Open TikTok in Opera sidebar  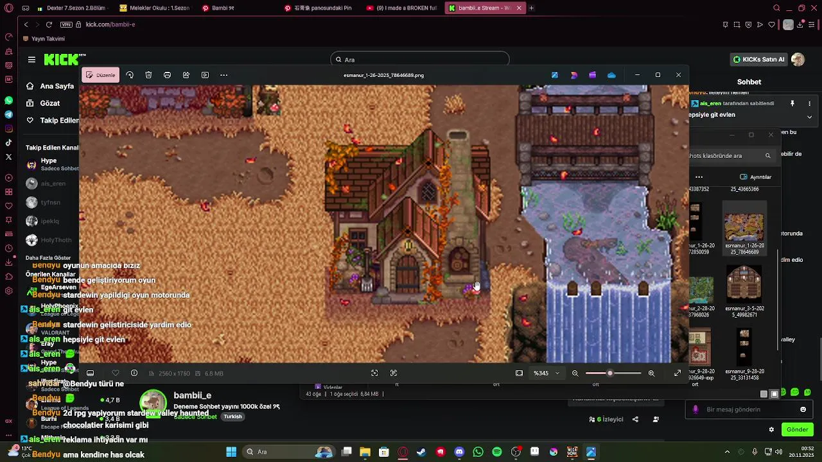(8, 142)
